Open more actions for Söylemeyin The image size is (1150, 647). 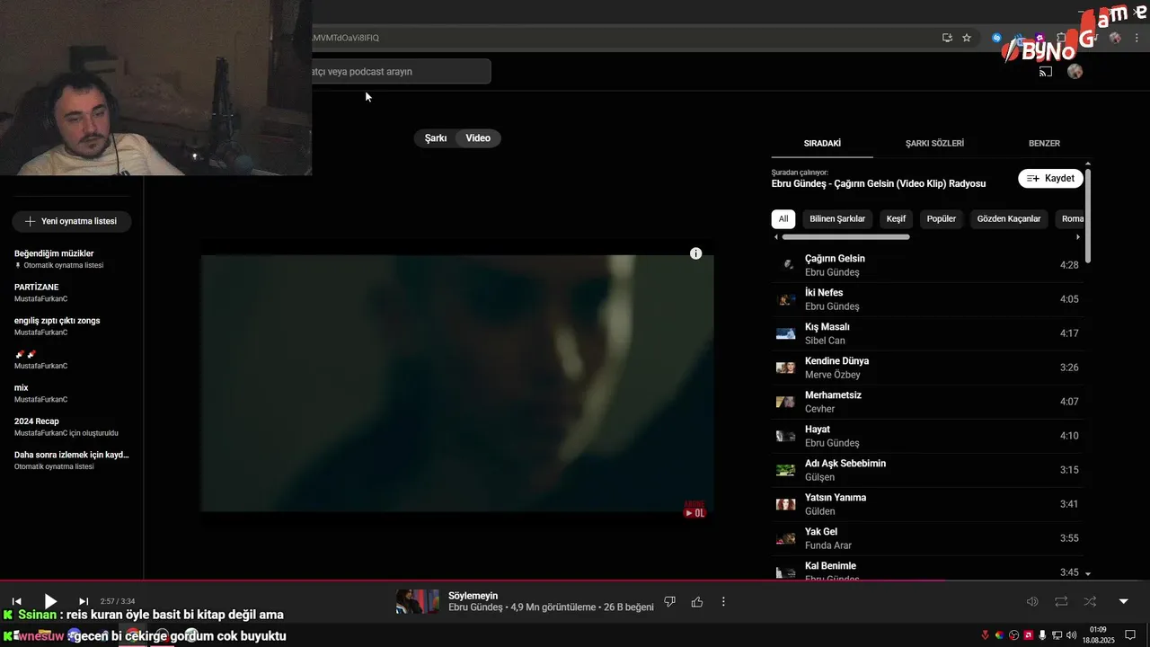coord(723,601)
